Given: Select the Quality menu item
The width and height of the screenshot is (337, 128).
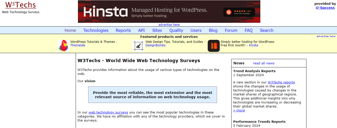Looking at the screenshot, I should pos(176,30).
